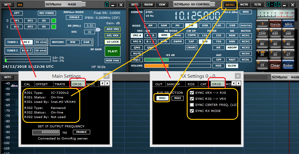299x154 pixels.
Task: Select 160 band key
Action: [288, 32]
